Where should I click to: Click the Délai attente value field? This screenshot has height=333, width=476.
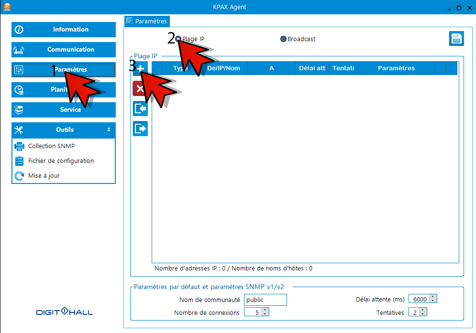[419, 299]
